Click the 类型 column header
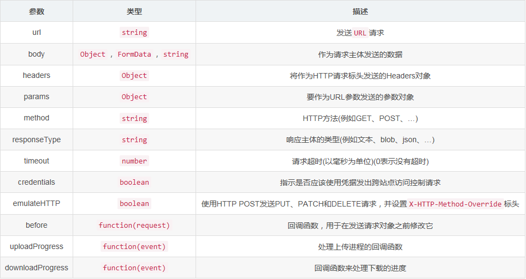Image resolution: width=526 pixels, height=279 pixels. pos(134,11)
